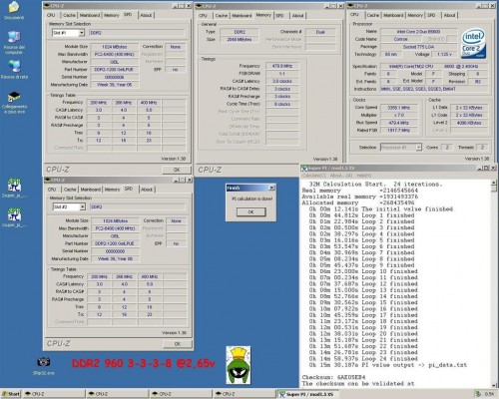Click Super PI scrollbar down arrow
Viewport: 499px width, 399px height.
(494, 384)
